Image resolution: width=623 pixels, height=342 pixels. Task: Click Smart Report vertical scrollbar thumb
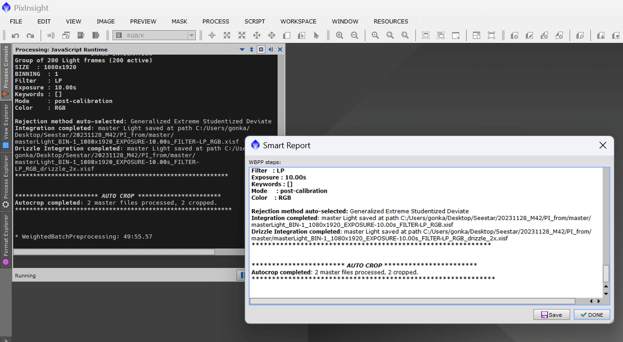point(606,273)
